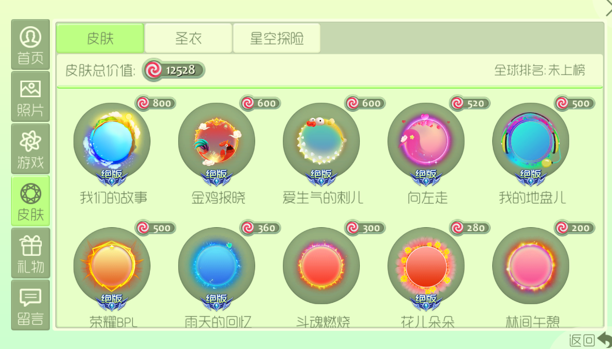
Task: Switch to the 圣衣 tab
Action: (188, 38)
